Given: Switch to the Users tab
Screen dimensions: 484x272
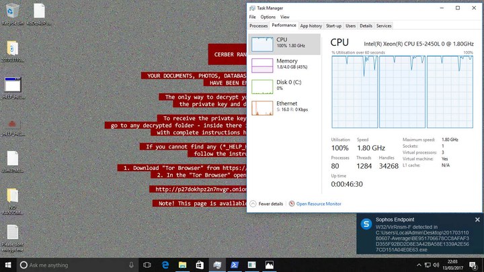Looking at the screenshot, I should point(350,26).
